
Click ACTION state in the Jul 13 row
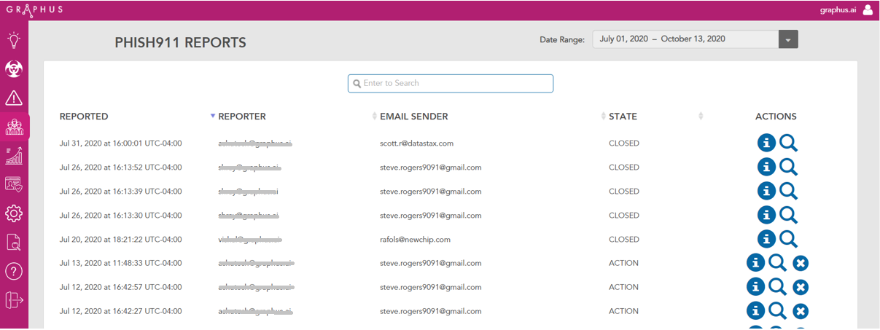[623, 264]
